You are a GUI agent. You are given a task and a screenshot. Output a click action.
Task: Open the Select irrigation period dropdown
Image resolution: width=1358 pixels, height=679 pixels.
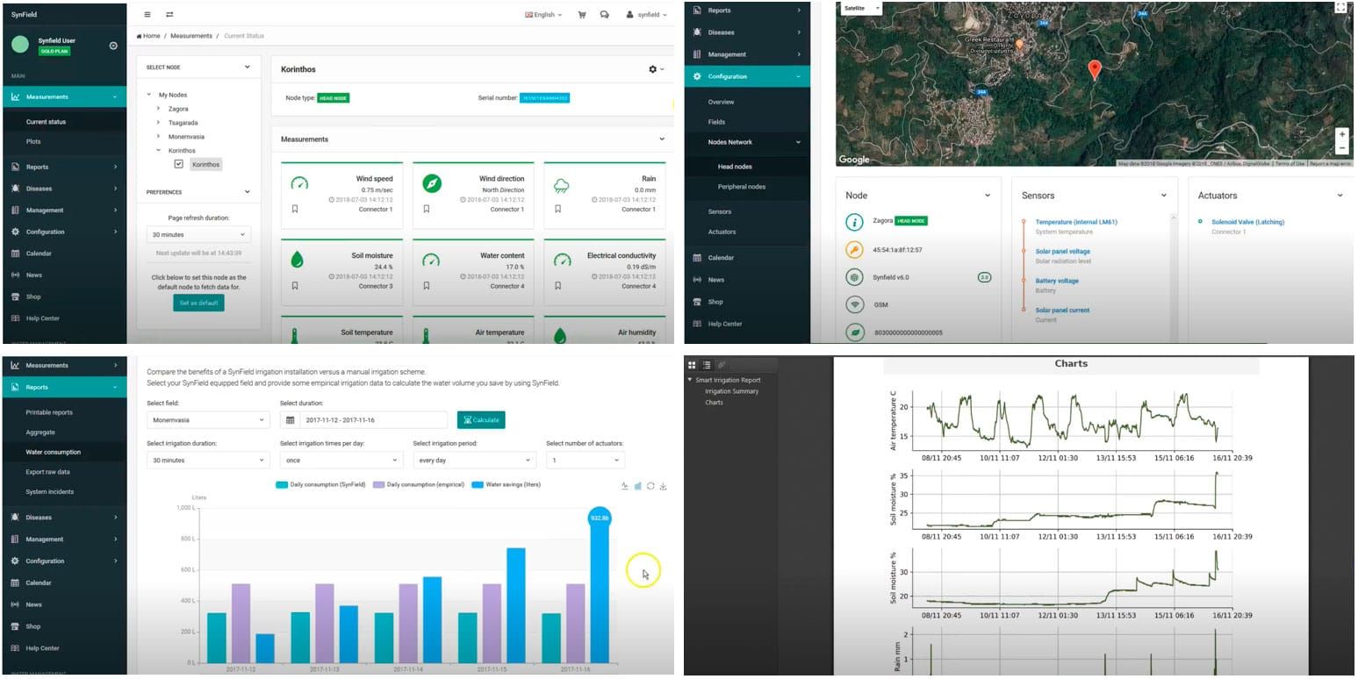[474, 460]
